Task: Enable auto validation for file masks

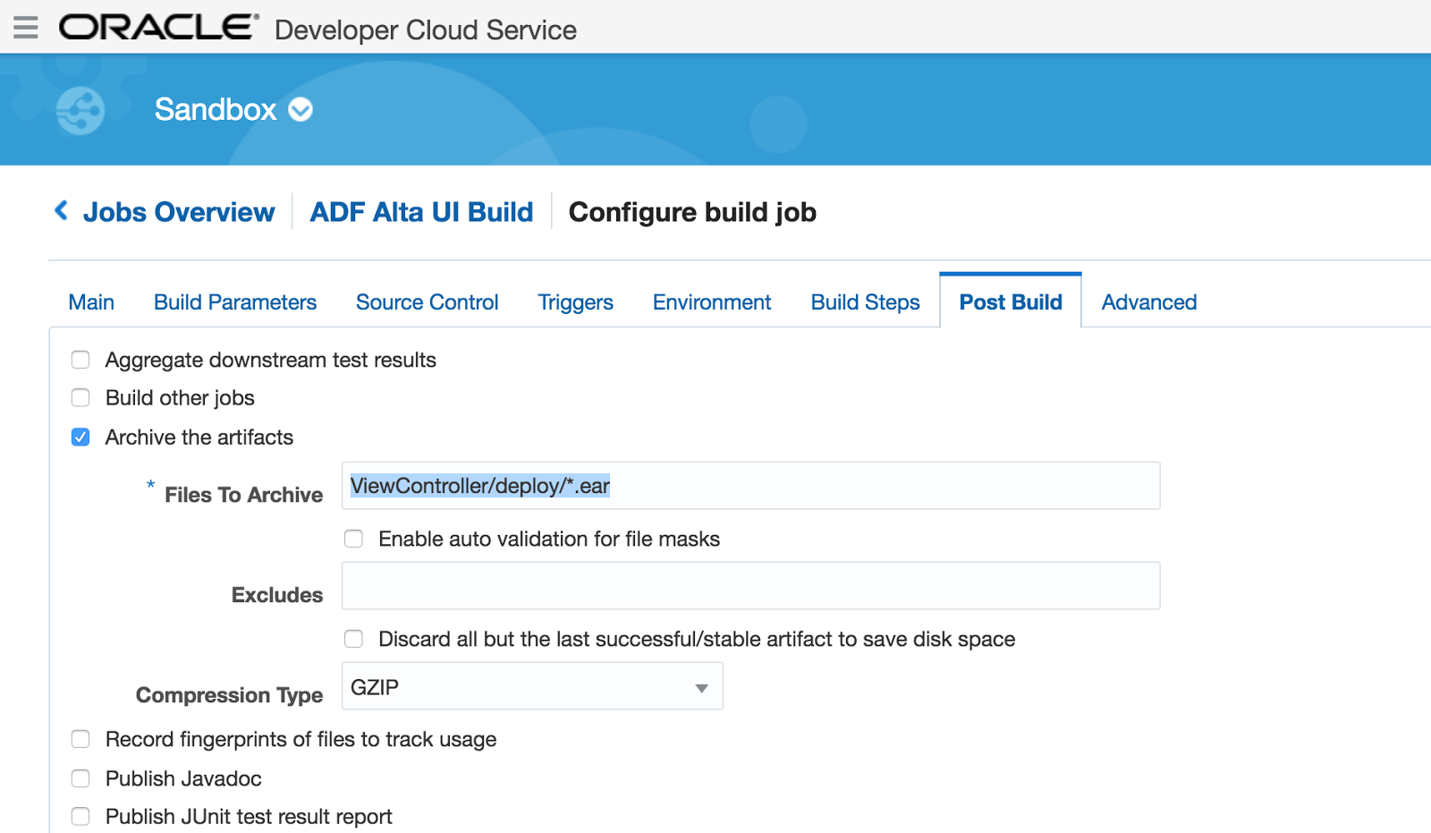Action: coord(353,539)
